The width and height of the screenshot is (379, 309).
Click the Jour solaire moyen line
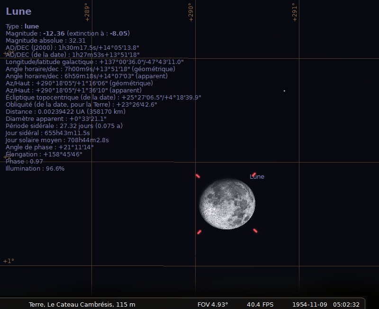(x=57, y=140)
